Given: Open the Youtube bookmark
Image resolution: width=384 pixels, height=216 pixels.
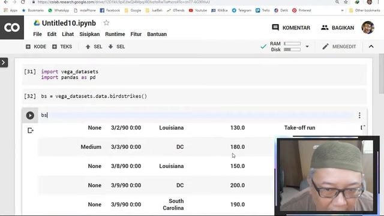Looking at the screenshot, I should coord(198,10).
